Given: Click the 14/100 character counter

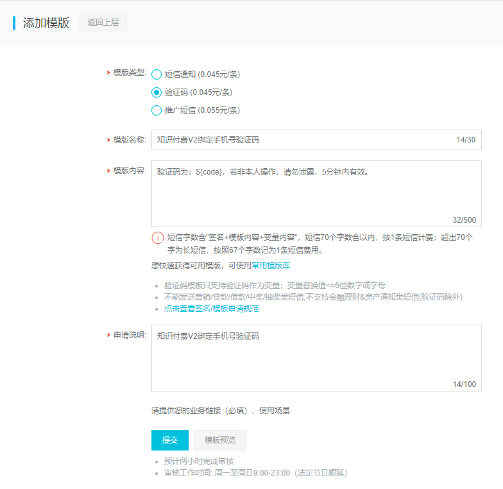Looking at the screenshot, I should point(464,384).
